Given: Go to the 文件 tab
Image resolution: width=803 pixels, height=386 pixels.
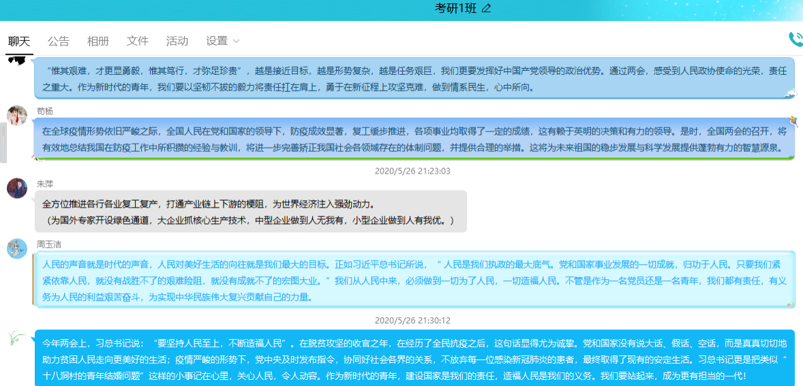Looking at the screenshot, I should (137, 42).
